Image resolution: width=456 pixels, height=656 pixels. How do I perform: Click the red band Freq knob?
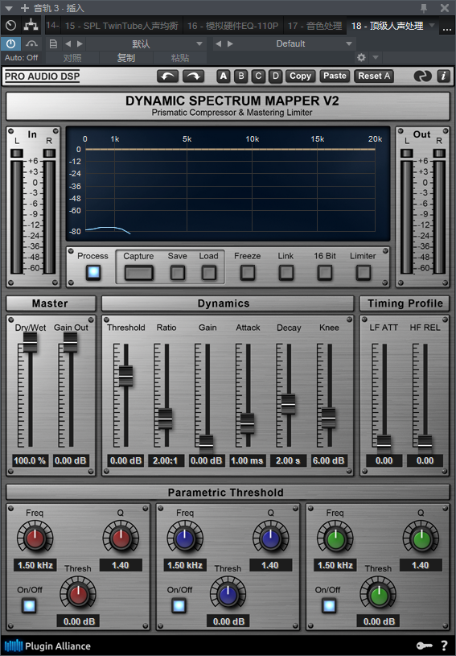click(x=35, y=538)
